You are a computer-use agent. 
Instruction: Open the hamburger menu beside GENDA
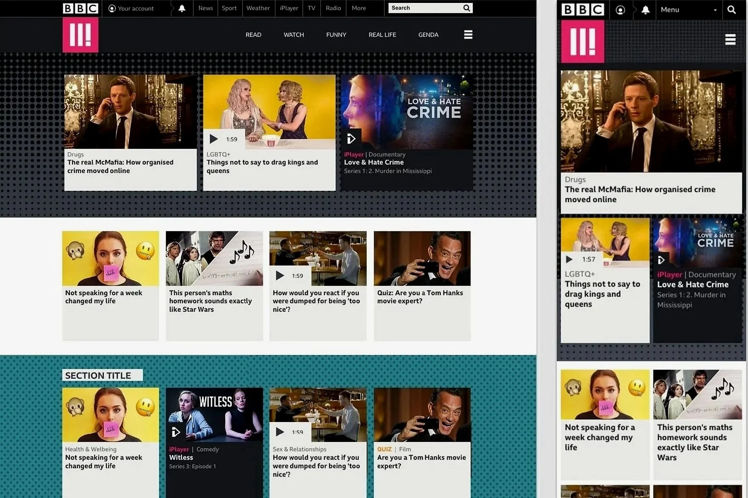(x=468, y=35)
